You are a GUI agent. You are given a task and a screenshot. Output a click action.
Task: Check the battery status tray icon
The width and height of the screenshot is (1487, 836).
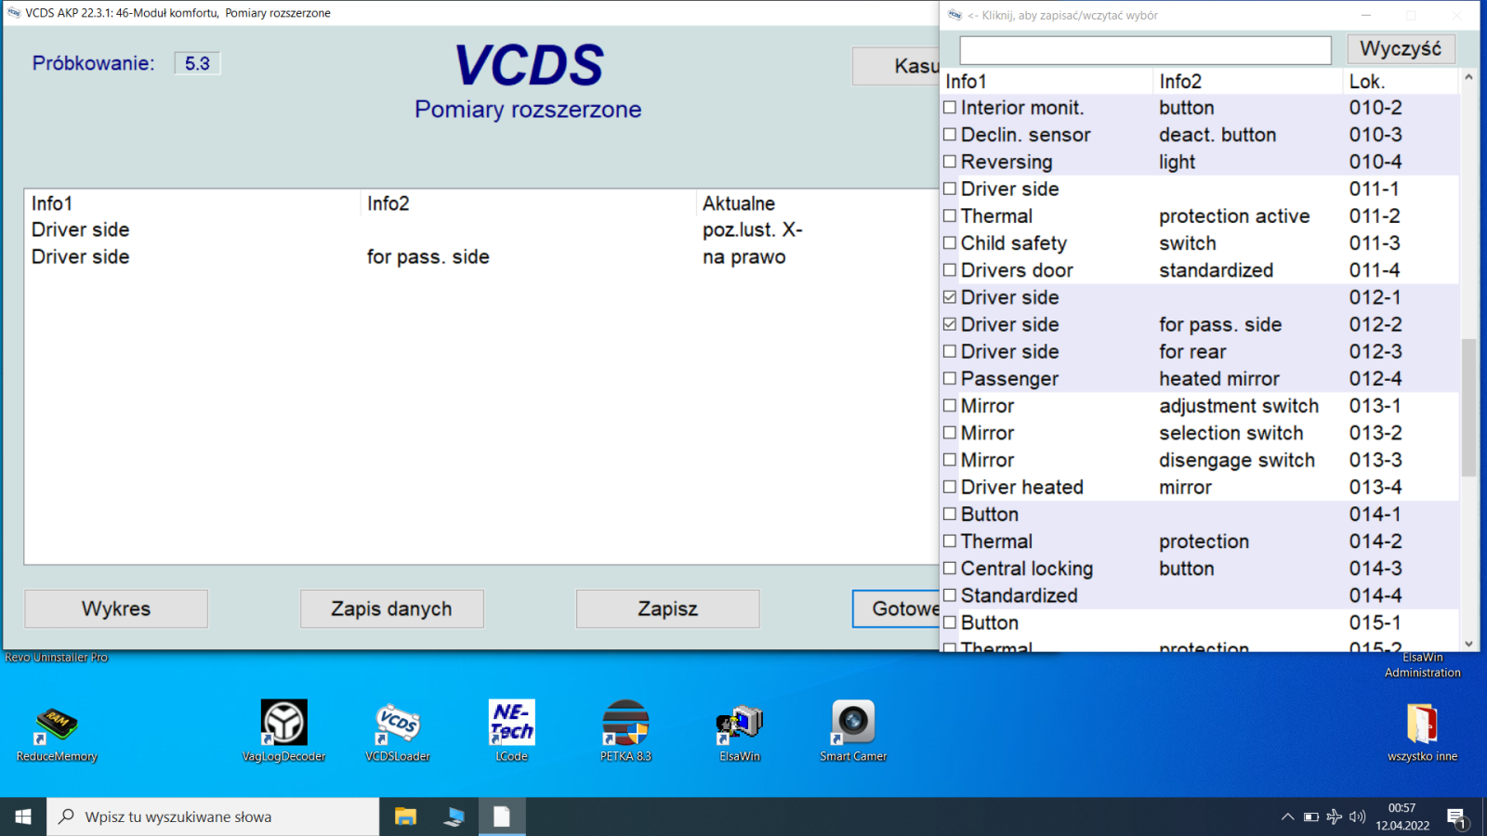tap(1310, 817)
